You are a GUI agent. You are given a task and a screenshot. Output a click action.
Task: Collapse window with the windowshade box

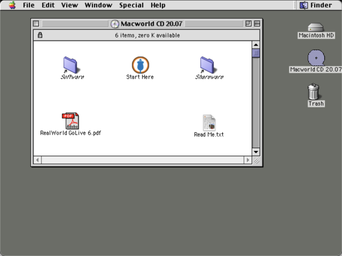click(x=257, y=23)
